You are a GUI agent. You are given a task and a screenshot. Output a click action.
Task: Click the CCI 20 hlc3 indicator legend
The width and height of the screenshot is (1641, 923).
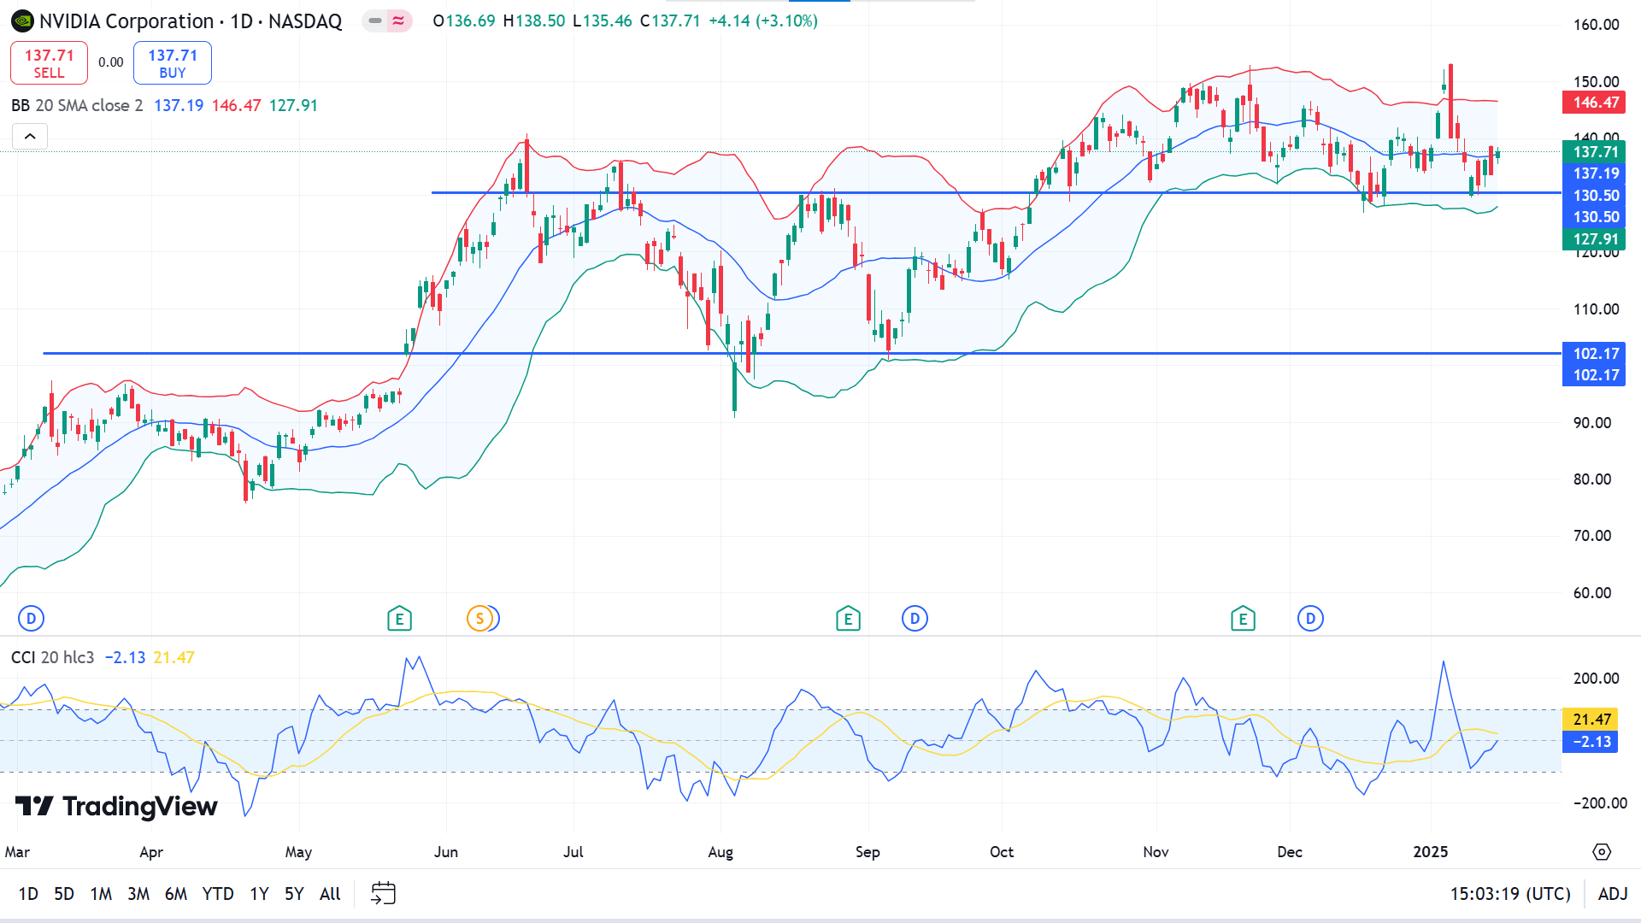click(52, 658)
